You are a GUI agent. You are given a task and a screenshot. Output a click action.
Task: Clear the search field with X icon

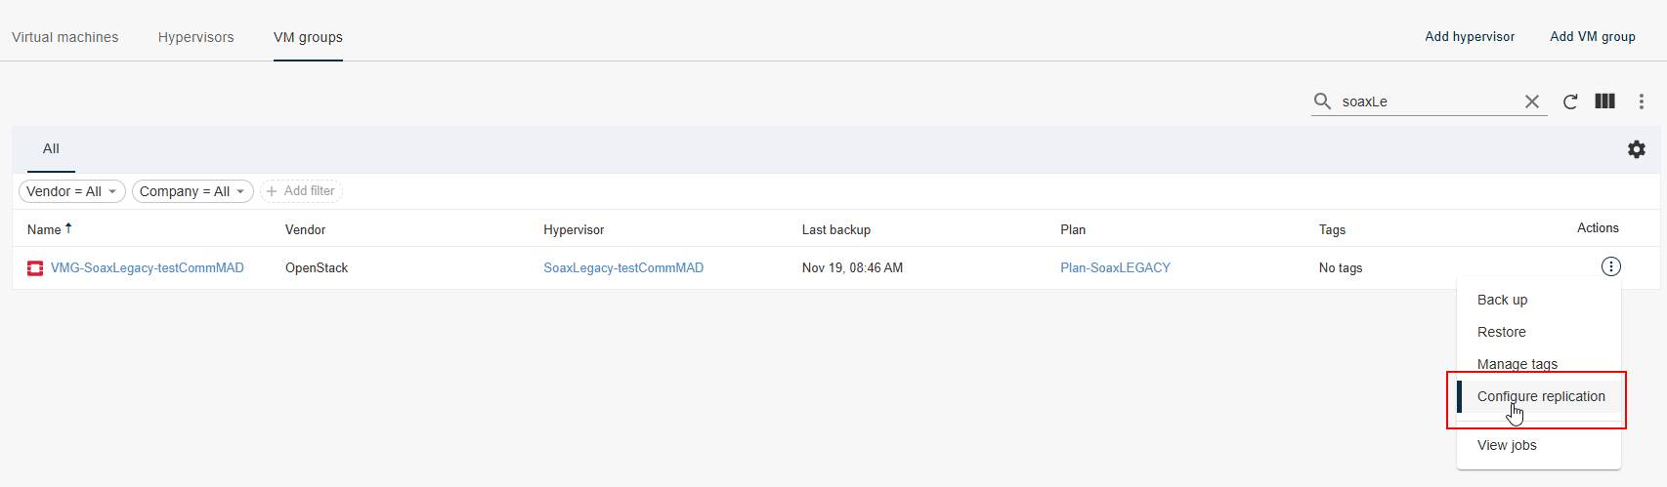[1531, 101]
